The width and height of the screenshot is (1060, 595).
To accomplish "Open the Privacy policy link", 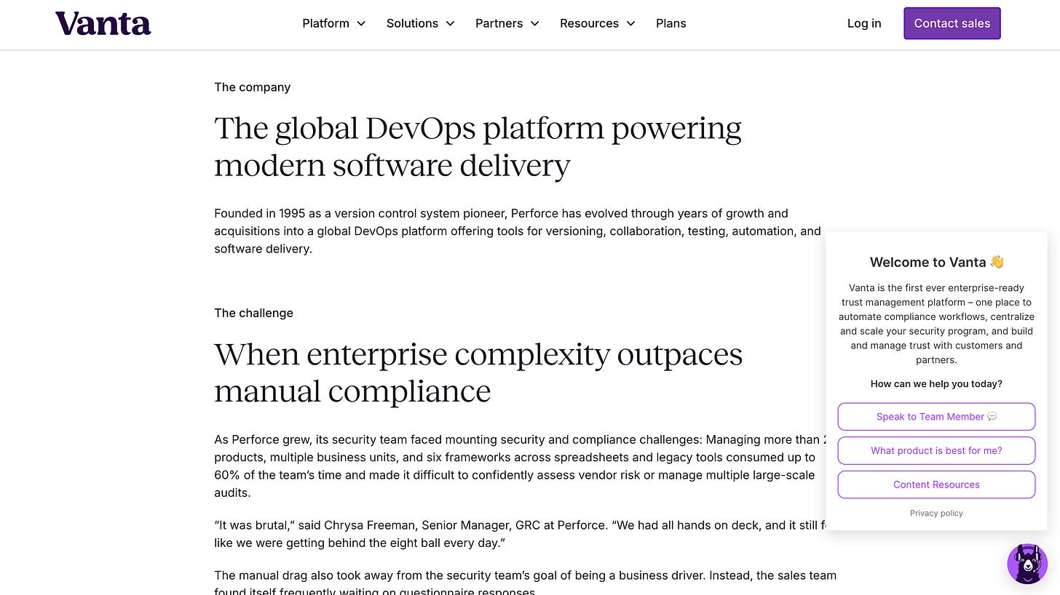I will (x=936, y=513).
